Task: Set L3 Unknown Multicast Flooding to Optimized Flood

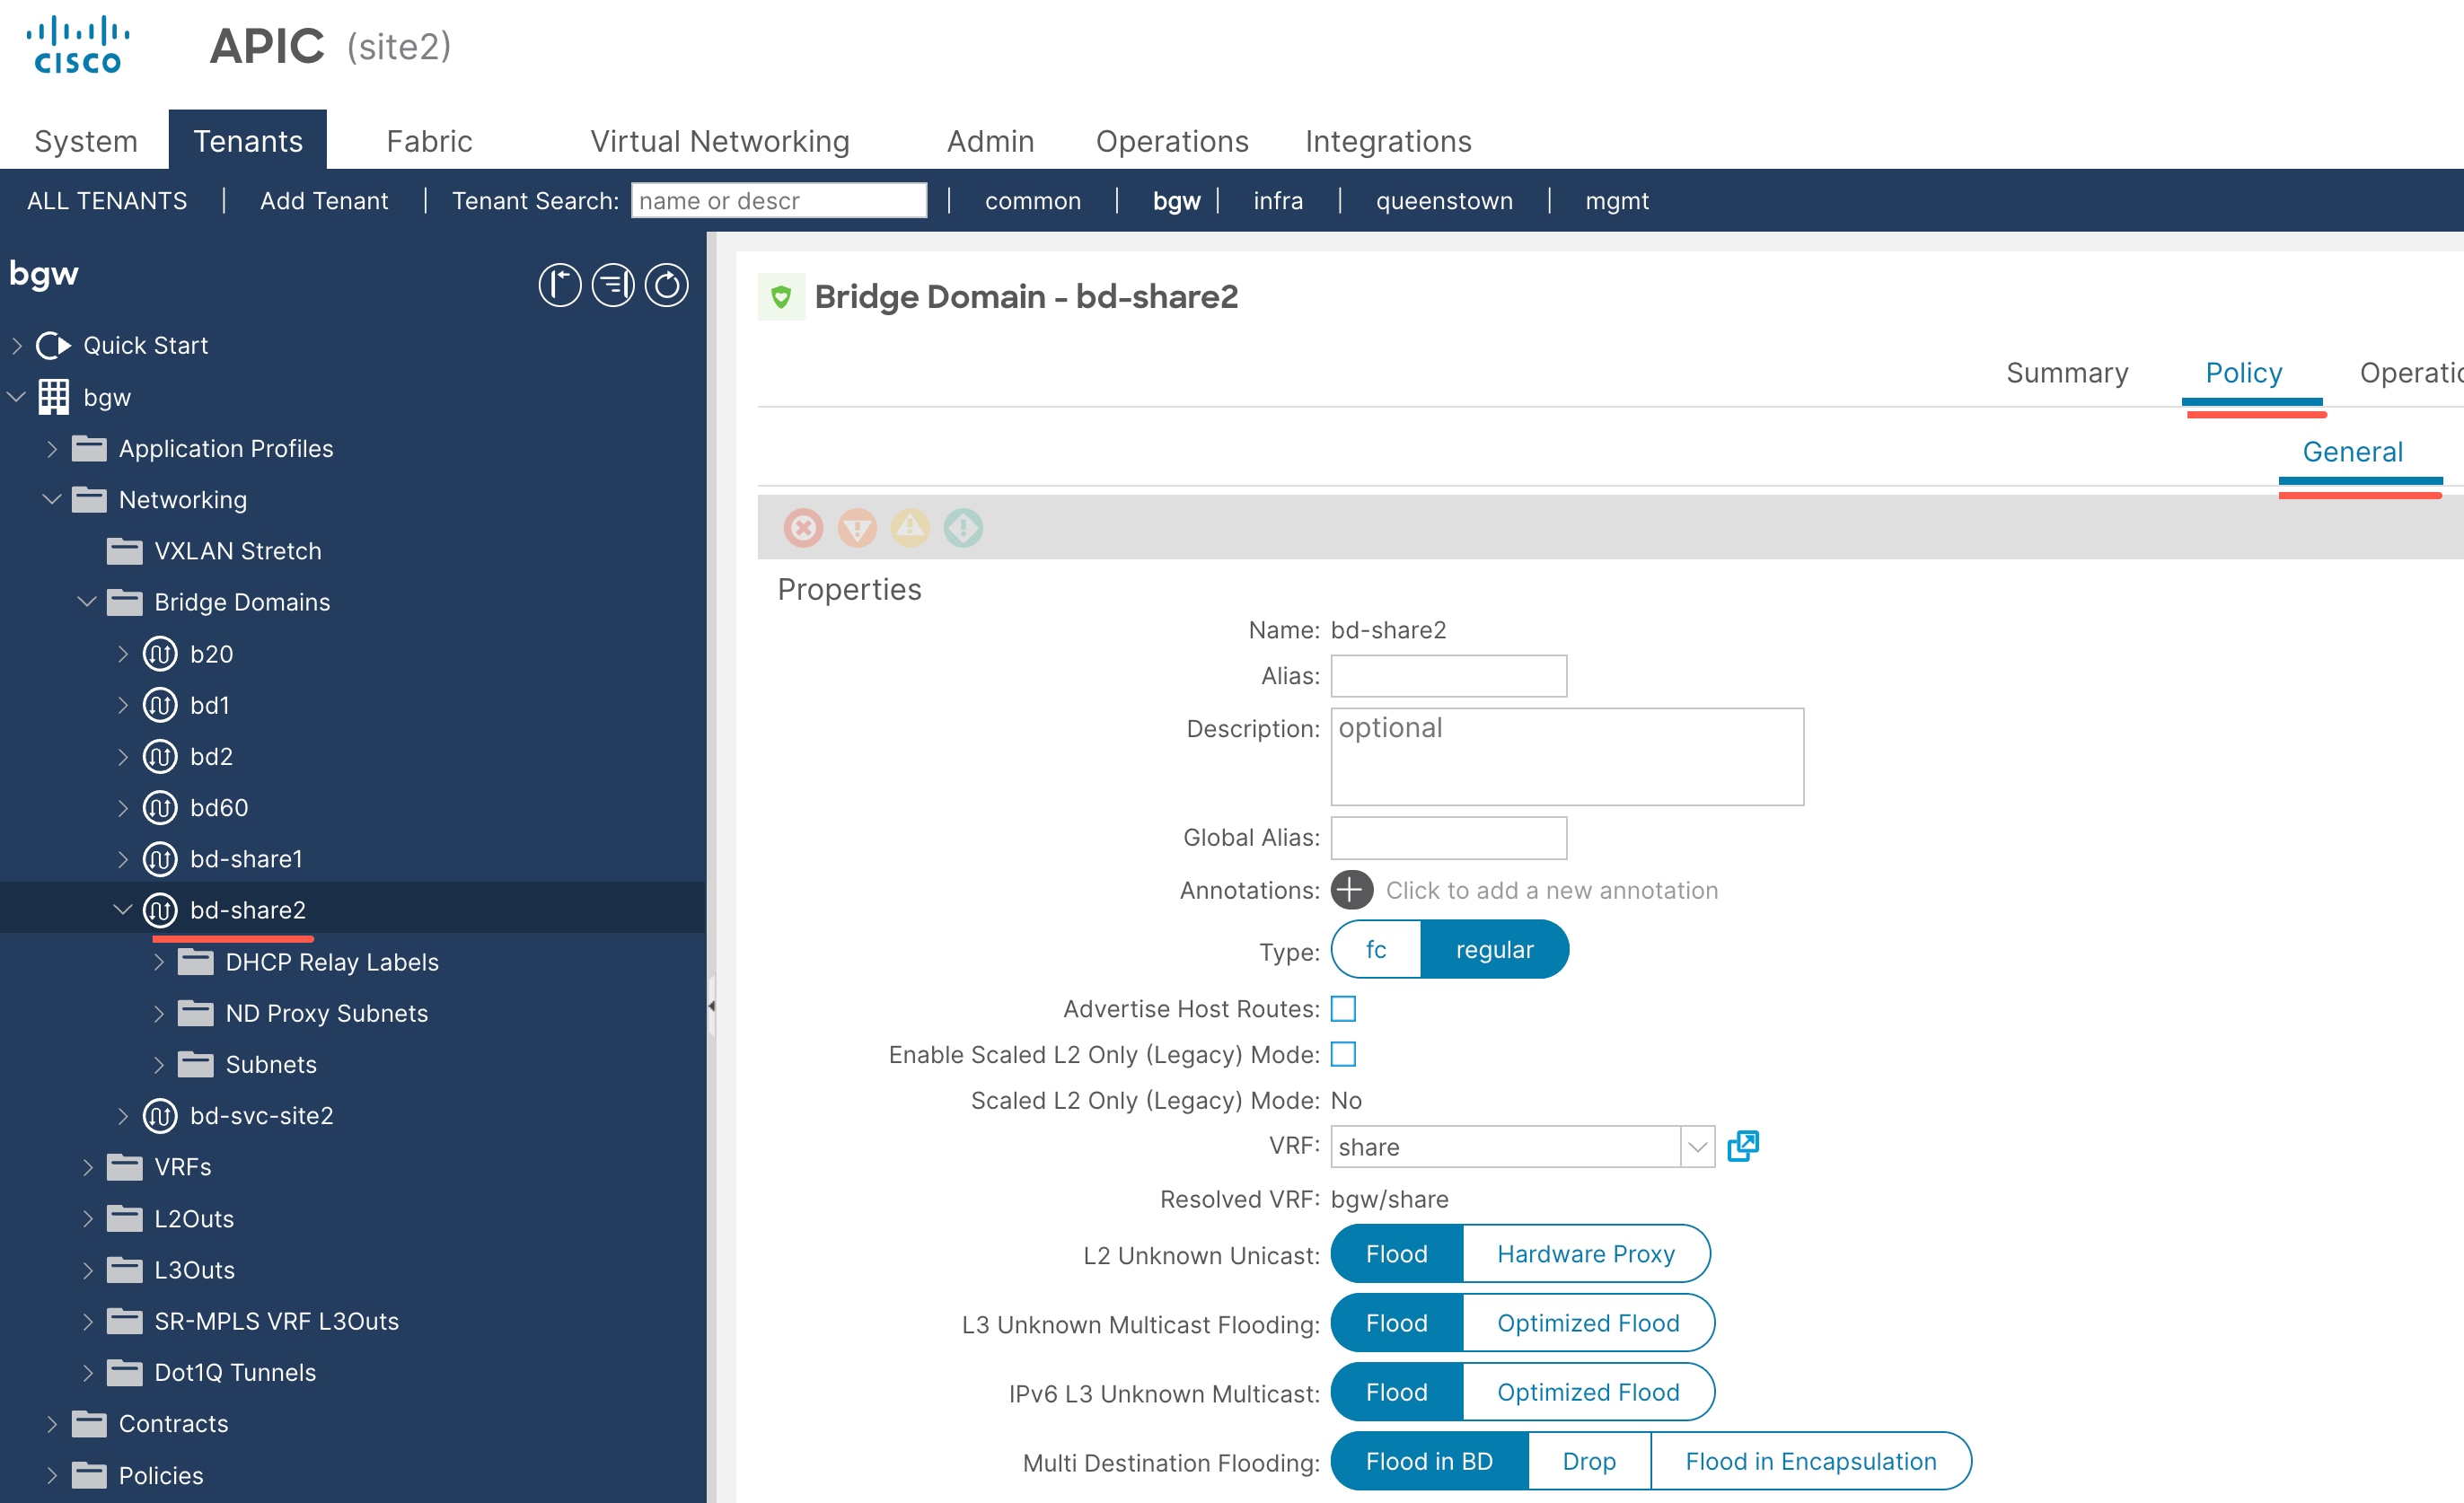Action: [1588, 1322]
